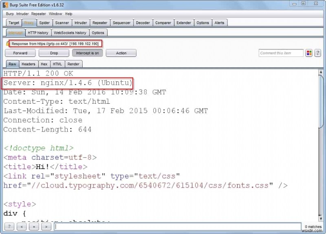Switch to the Render view tab
This screenshot has width=326, height=234.
tap(73, 64)
